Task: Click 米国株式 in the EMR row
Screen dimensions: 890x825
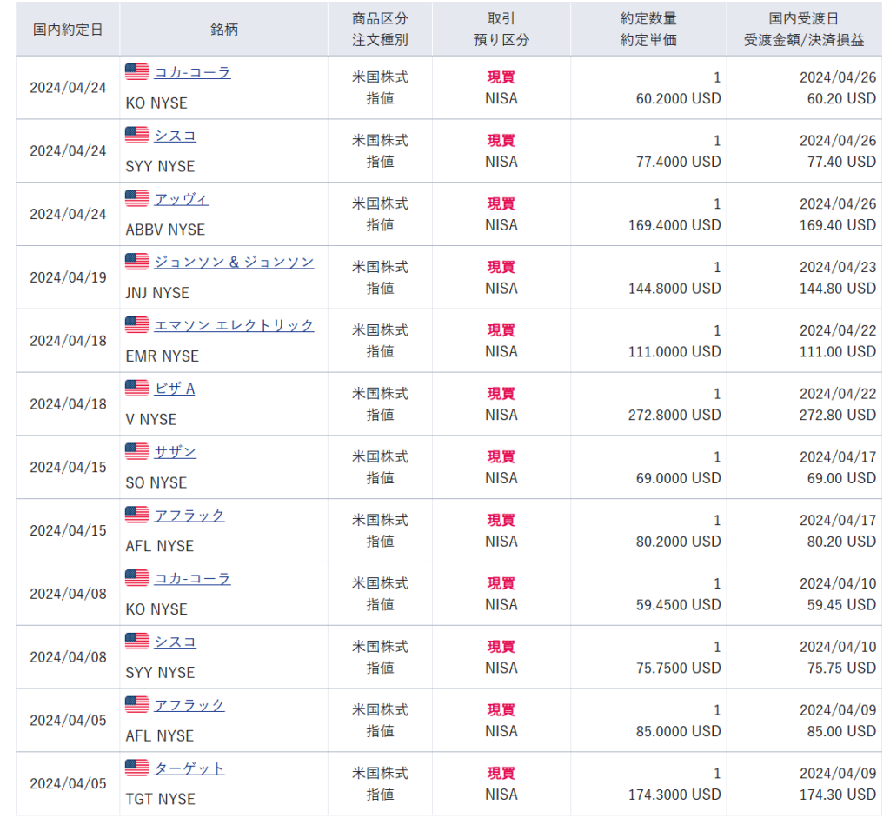Action: coord(380,330)
